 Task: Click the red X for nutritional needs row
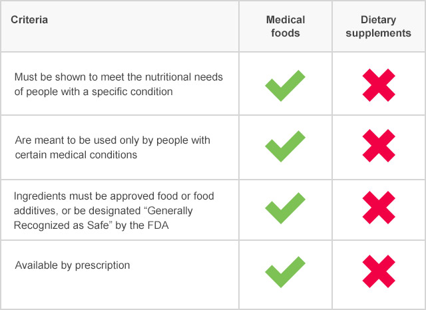point(379,85)
